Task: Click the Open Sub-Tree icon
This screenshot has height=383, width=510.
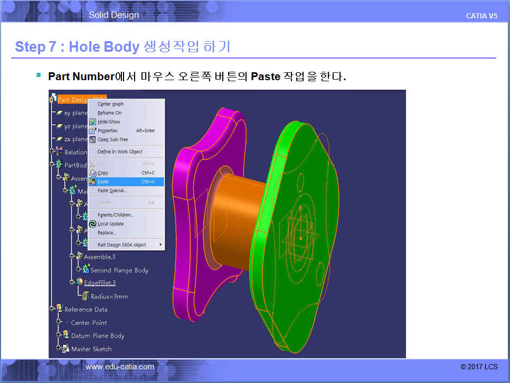Action: (92, 139)
